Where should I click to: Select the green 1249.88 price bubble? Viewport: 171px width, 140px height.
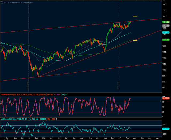coord(166,40)
